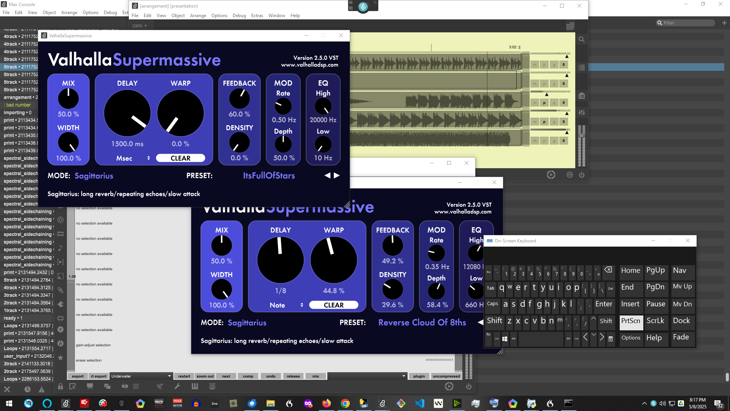Click the WARP knob in lower Valhalla plugin
Image resolution: width=730 pixels, height=411 pixels.
point(334,260)
